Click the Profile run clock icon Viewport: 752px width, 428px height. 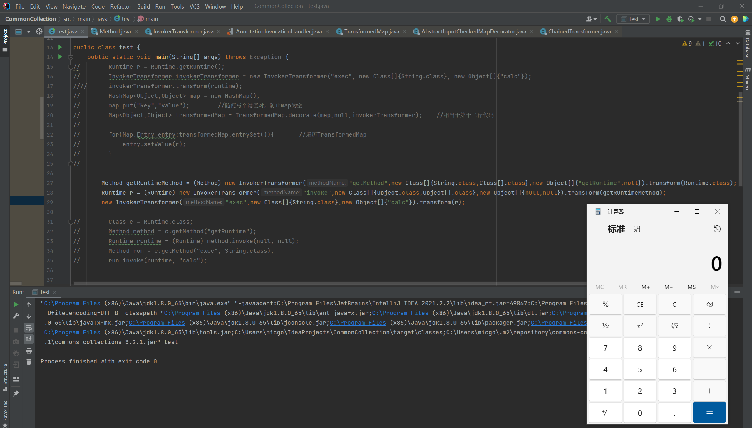(691, 19)
